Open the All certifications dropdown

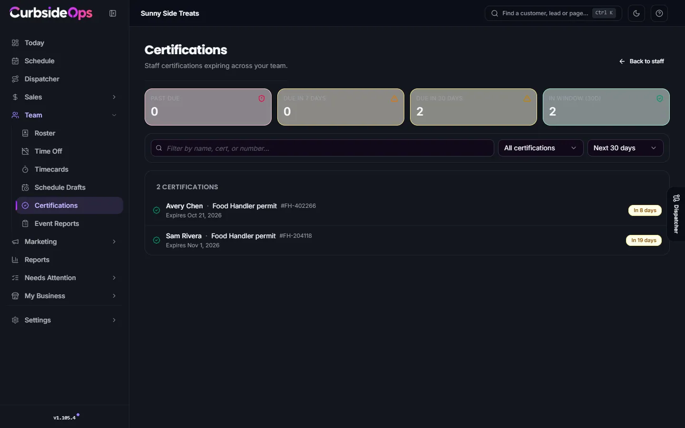coord(540,148)
